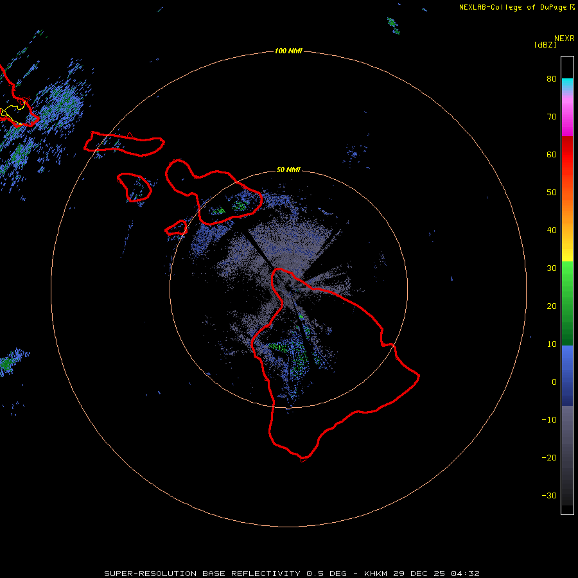Click the green band of the color bar
The height and width of the screenshot is (578, 578).
pyautogui.click(x=567, y=303)
